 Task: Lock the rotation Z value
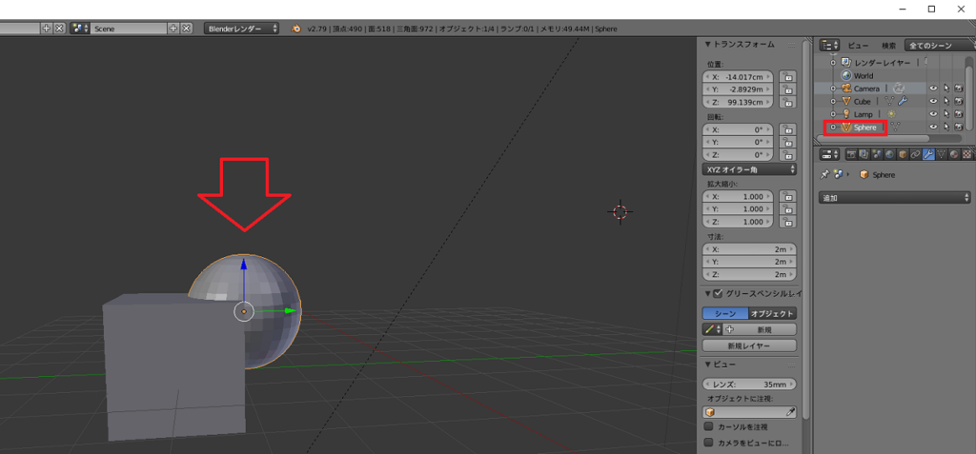click(788, 155)
